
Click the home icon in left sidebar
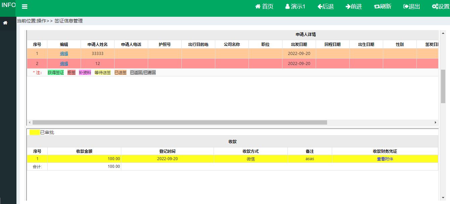click(x=5, y=23)
